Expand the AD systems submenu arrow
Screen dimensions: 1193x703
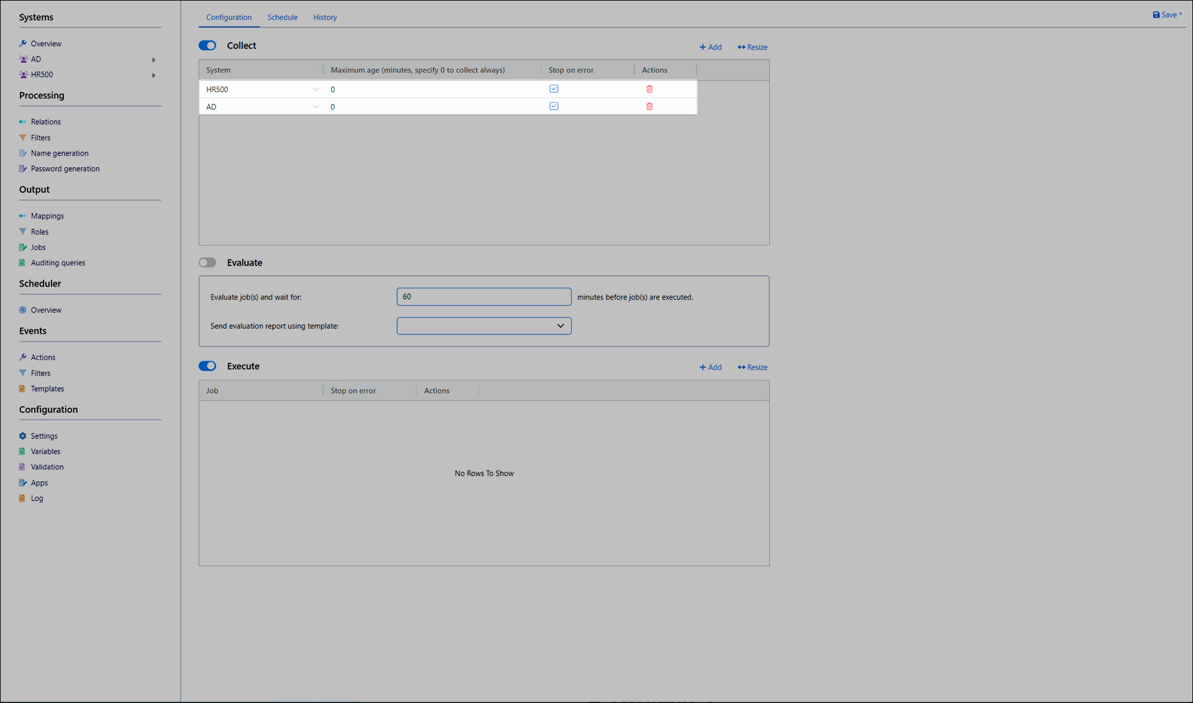153,60
